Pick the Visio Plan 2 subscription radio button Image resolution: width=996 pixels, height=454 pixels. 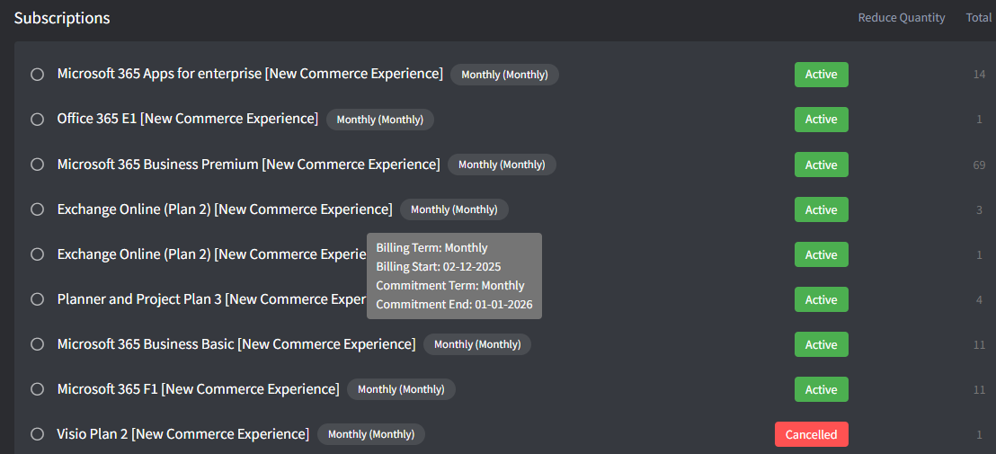click(x=38, y=434)
